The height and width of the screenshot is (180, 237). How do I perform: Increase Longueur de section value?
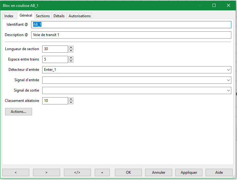pyautogui.click(x=71, y=47)
